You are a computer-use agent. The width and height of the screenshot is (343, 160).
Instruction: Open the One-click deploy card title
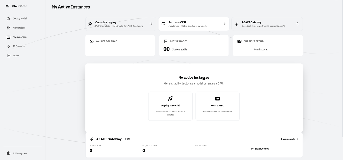coord(106,22)
